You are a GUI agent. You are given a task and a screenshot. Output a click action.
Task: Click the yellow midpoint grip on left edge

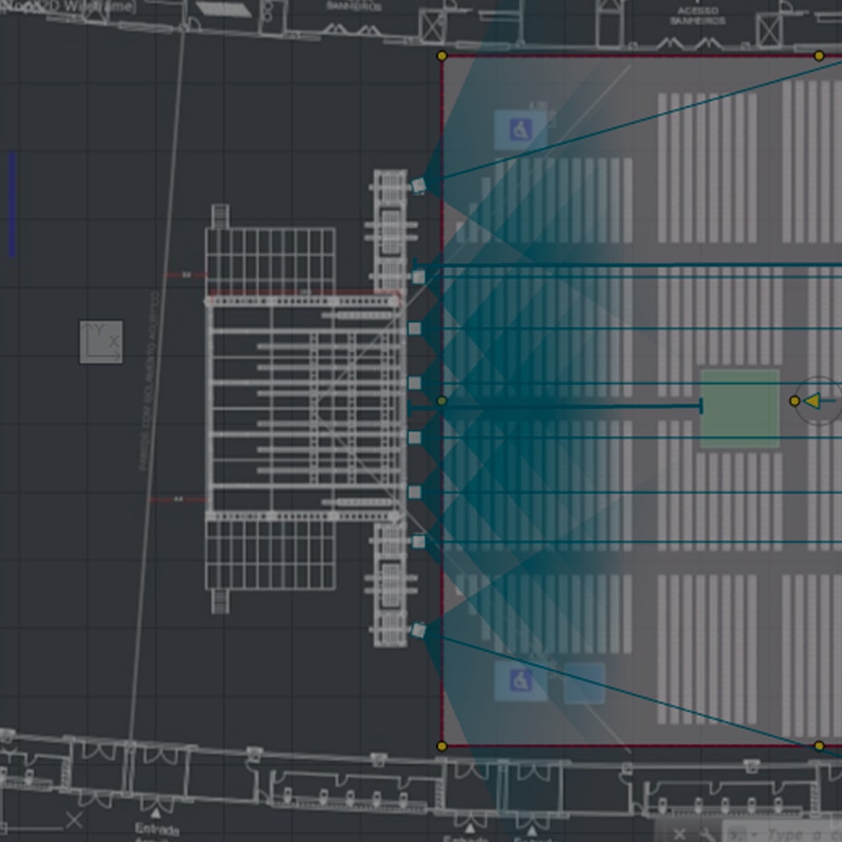coord(442,401)
